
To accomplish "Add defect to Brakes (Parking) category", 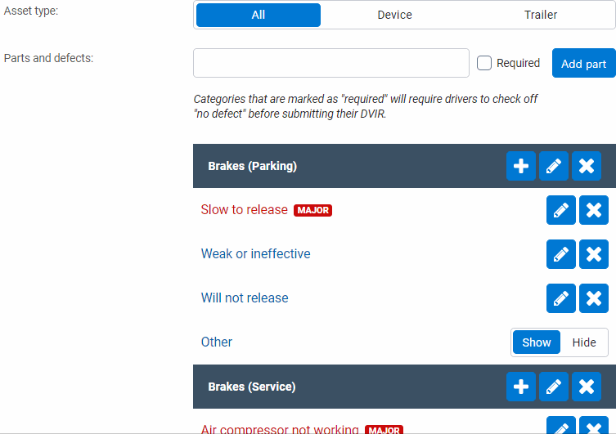I will pyautogui.click(x=521, y=166).
